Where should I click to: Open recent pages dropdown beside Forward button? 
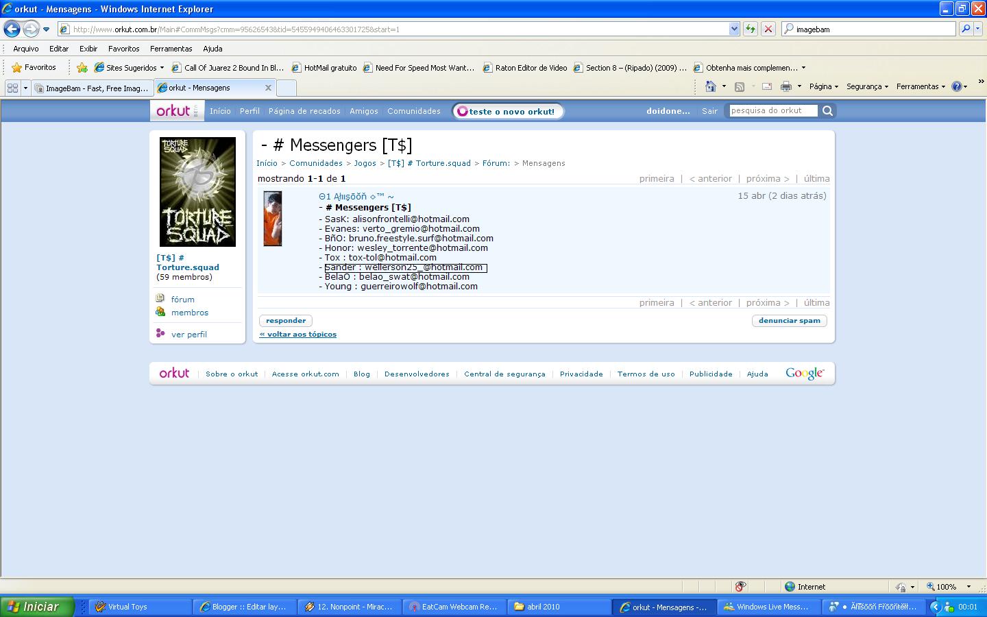pos(47,29)
